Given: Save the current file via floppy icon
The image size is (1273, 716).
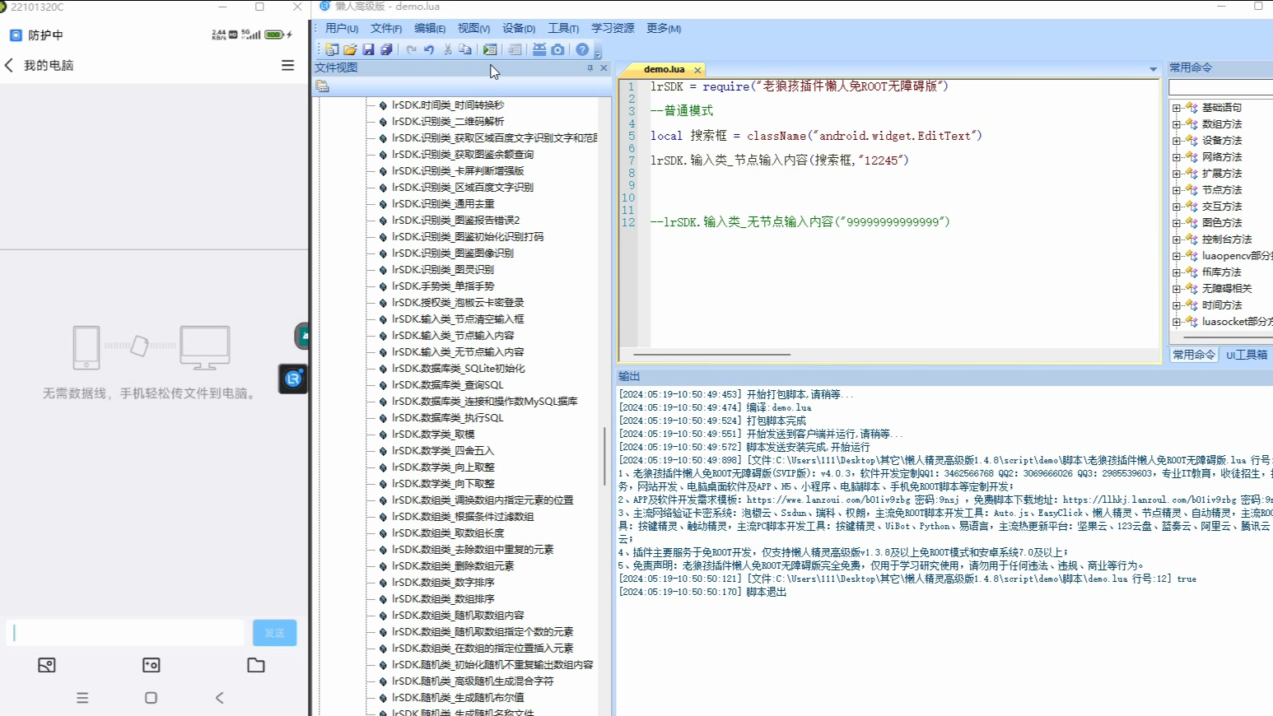Looking at the screenshot, I should click(368, 49).
